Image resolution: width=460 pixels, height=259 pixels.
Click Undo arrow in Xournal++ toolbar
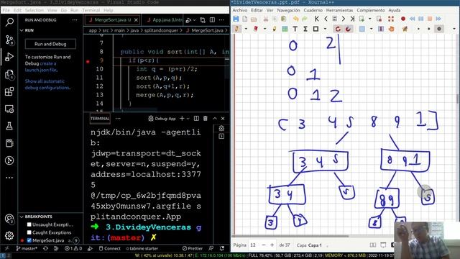[295, 19]
